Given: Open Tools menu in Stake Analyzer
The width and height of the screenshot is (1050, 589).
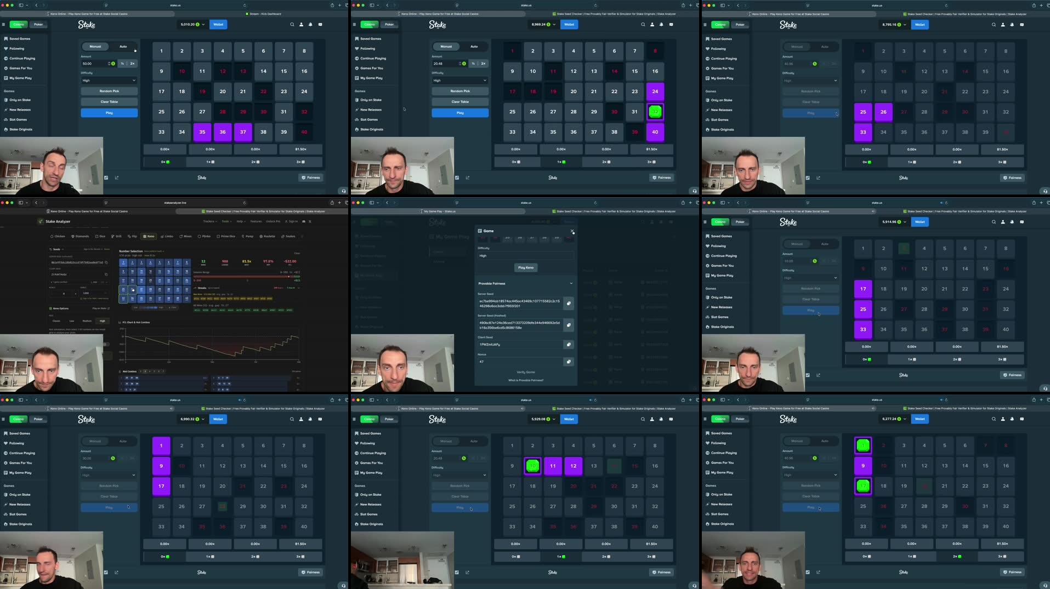Looking at the screenshot, I should (x=226, y=221).
